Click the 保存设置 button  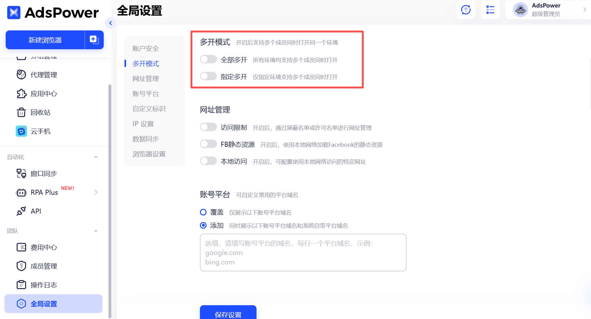click(228, 313)
